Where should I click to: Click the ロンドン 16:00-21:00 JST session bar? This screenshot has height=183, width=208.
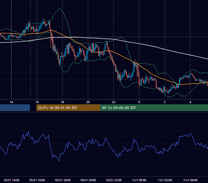click(x=68, y=108)
